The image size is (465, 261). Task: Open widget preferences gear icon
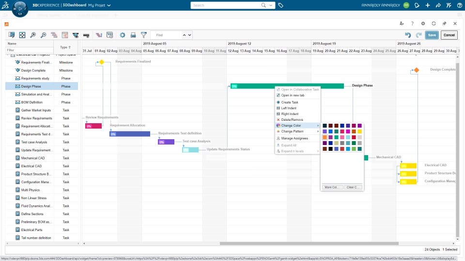[x=423, y=24]
